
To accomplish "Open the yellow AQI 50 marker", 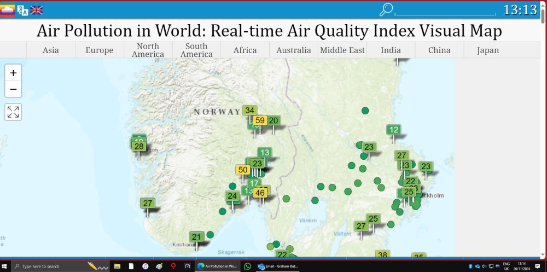I will point(243,170).
